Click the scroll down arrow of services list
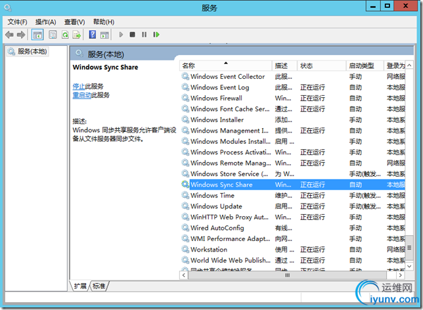The width and height of the screenshot is (423, 310). click(x=409, y=266)
